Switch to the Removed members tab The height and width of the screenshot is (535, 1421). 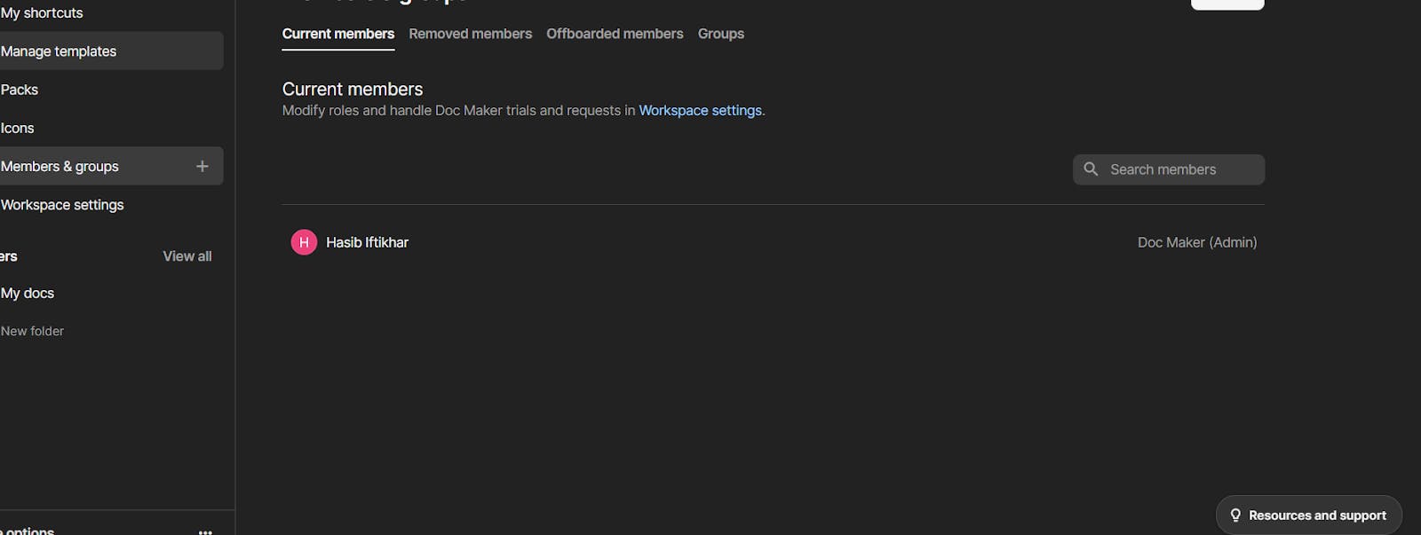point(470,34)
